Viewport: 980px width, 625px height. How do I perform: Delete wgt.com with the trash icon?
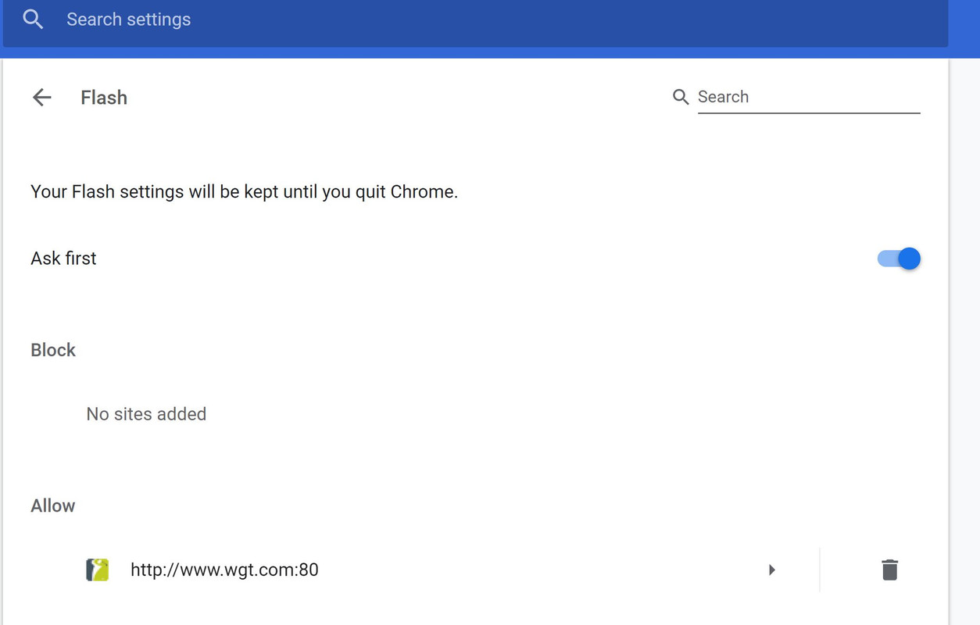tap(889, 570)
